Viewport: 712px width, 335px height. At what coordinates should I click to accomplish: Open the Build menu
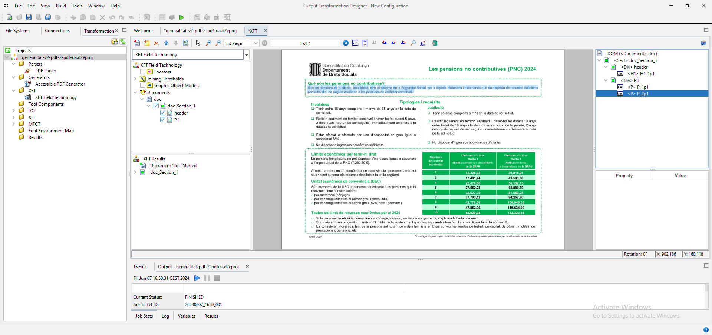point(61,6)
